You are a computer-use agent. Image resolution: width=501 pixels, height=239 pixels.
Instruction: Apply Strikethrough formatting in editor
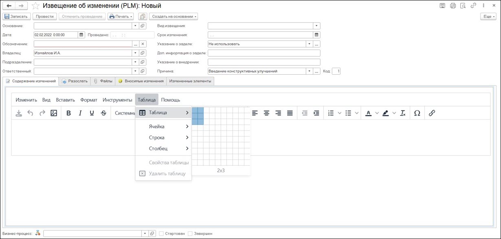pos(103,113)
